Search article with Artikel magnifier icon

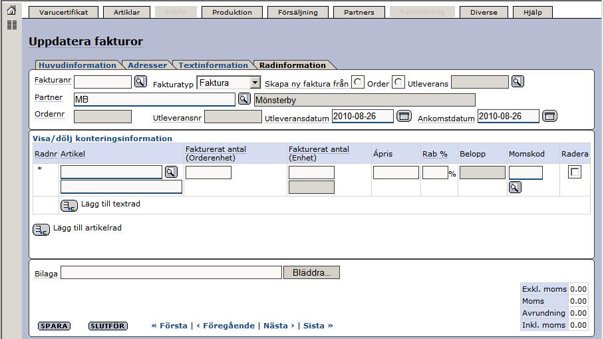[x=171, y=172]
